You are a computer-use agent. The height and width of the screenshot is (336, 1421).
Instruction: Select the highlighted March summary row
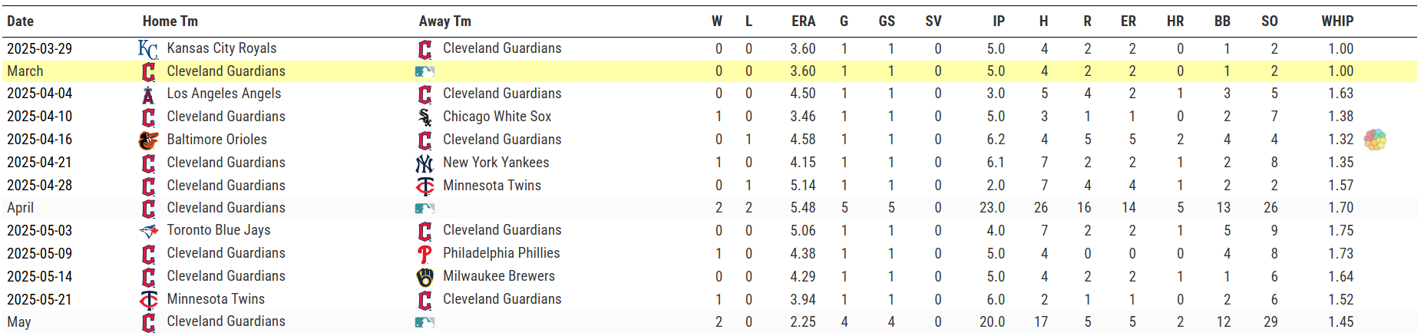tap(709, 71)
